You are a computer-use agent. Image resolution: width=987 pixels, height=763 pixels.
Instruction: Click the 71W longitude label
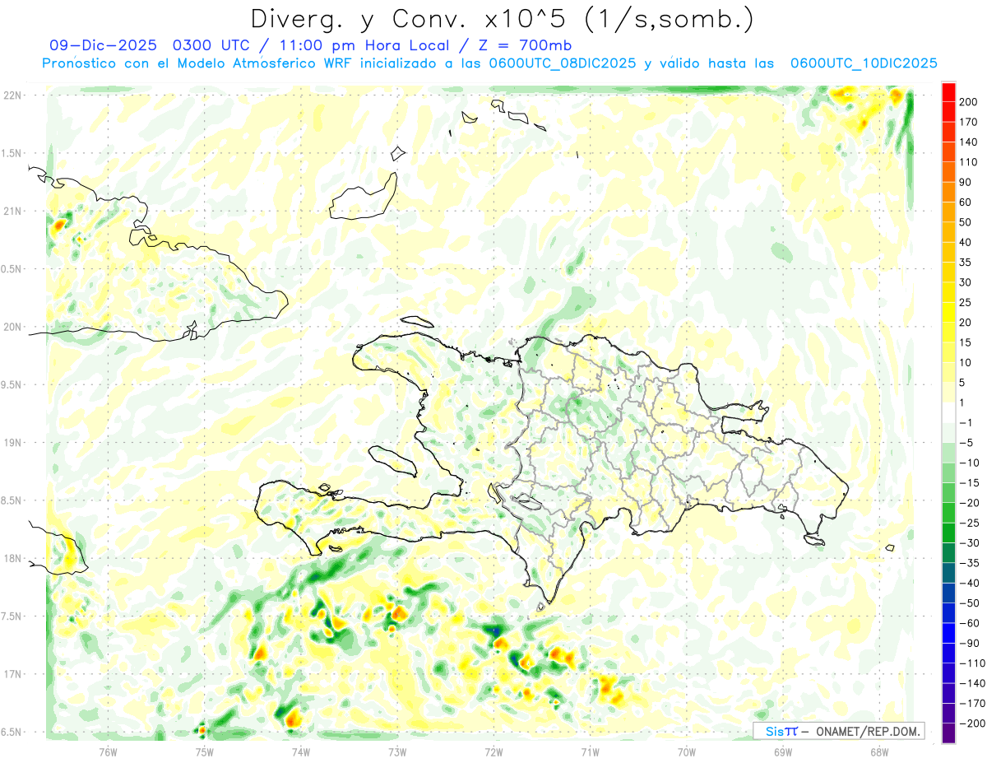[x=590, y=751]
